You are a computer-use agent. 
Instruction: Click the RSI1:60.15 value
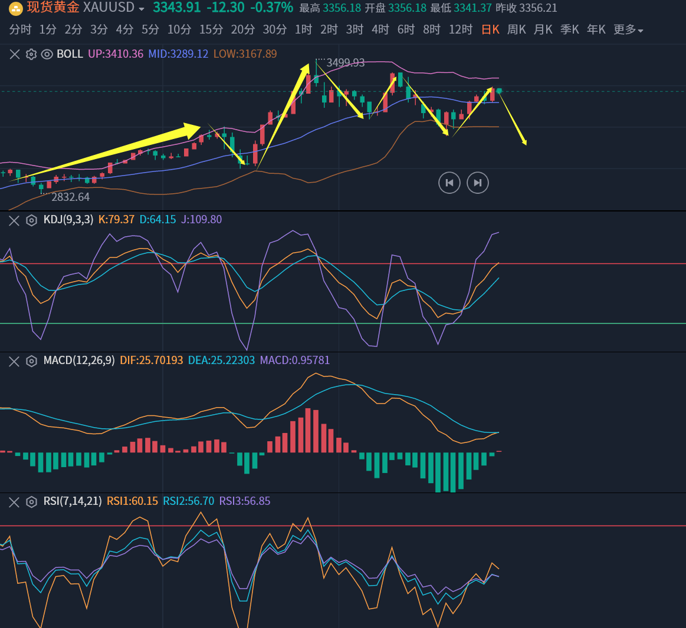pos(132,501)
